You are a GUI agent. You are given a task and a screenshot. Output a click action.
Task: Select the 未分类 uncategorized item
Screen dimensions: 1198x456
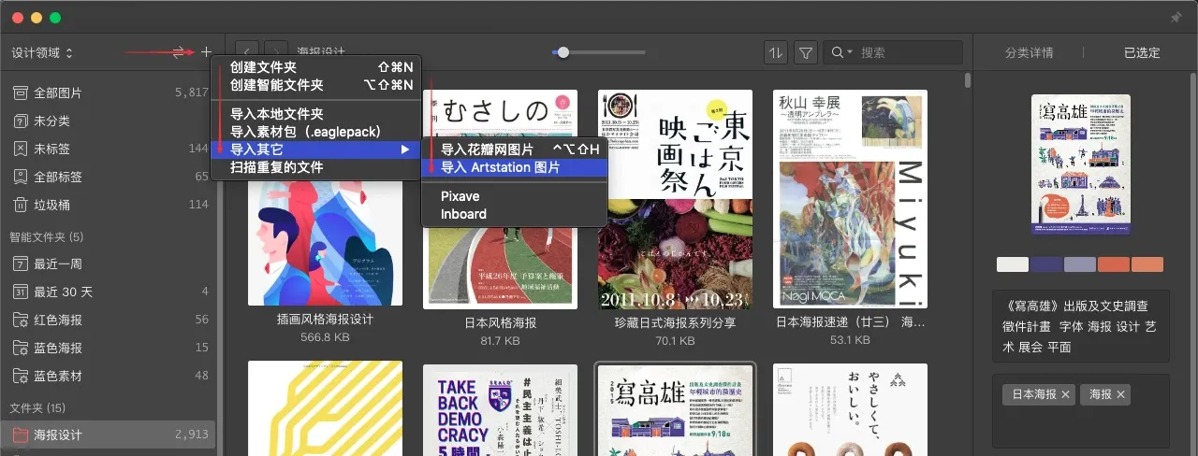pos(51,121)
